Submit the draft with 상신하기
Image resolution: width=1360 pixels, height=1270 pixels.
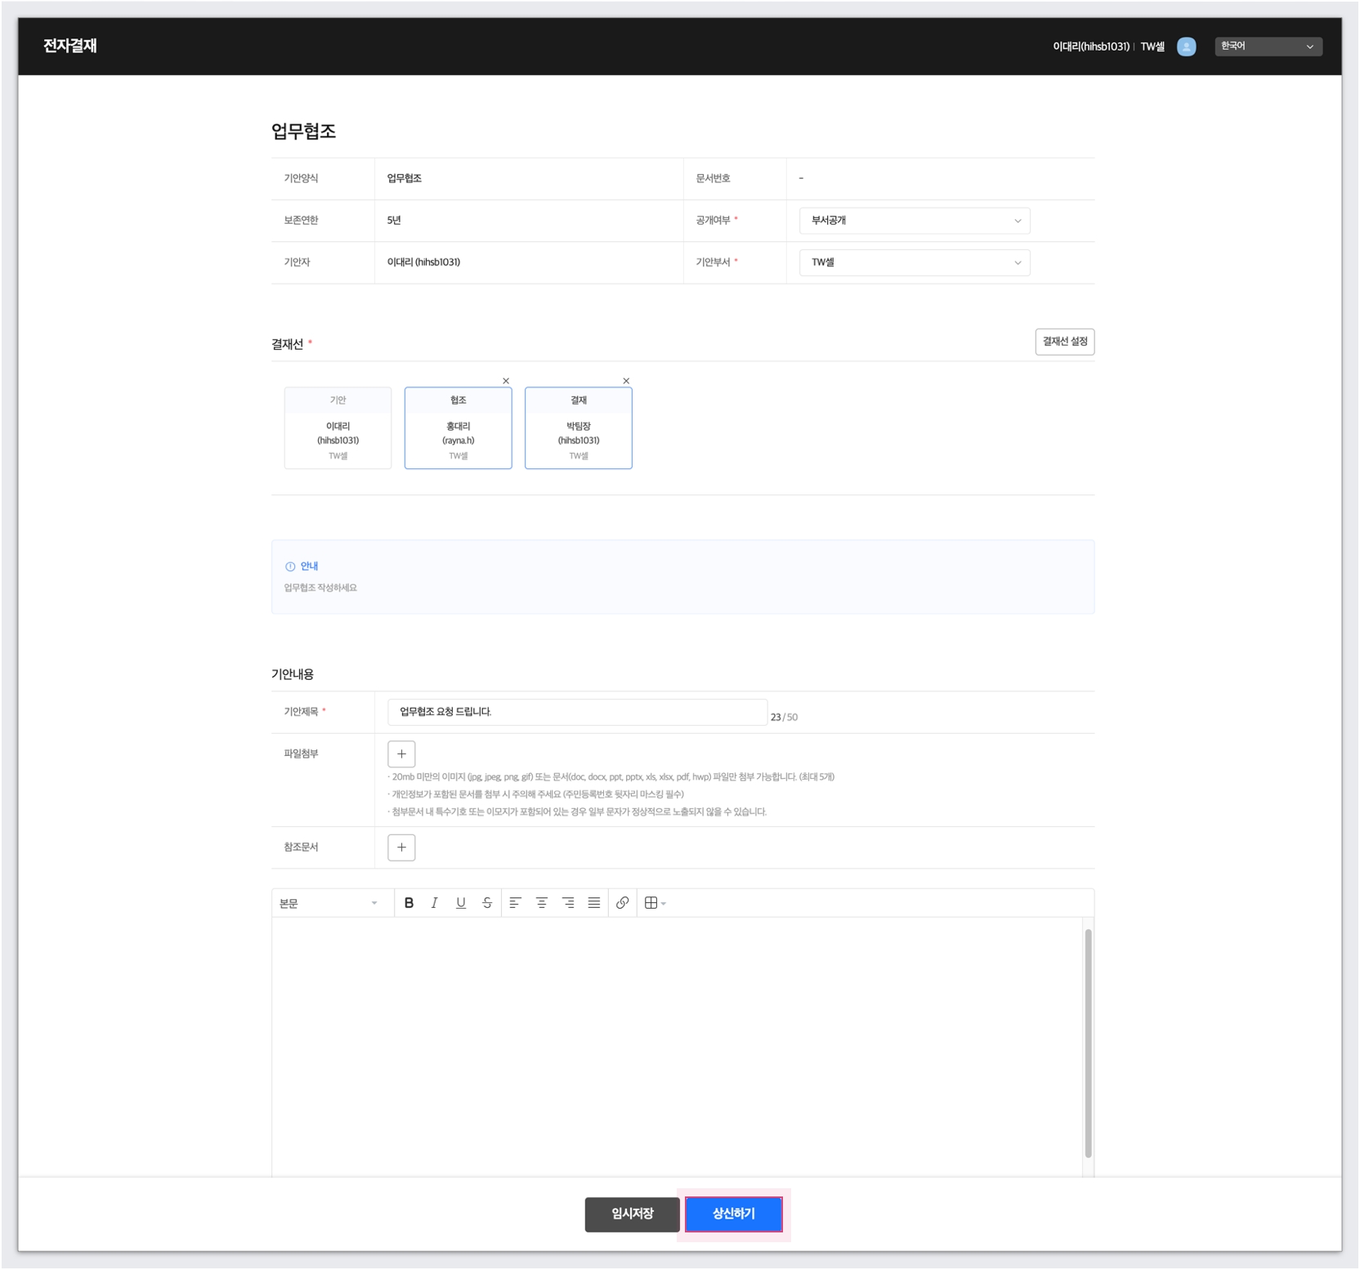tap(733, 1214)
